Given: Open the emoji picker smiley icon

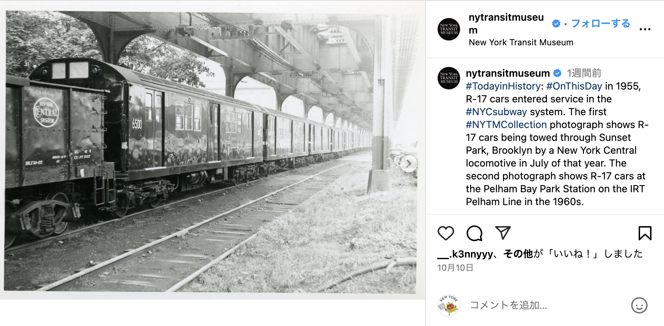Looking at the screenshot, I should [x=639, y=305].
